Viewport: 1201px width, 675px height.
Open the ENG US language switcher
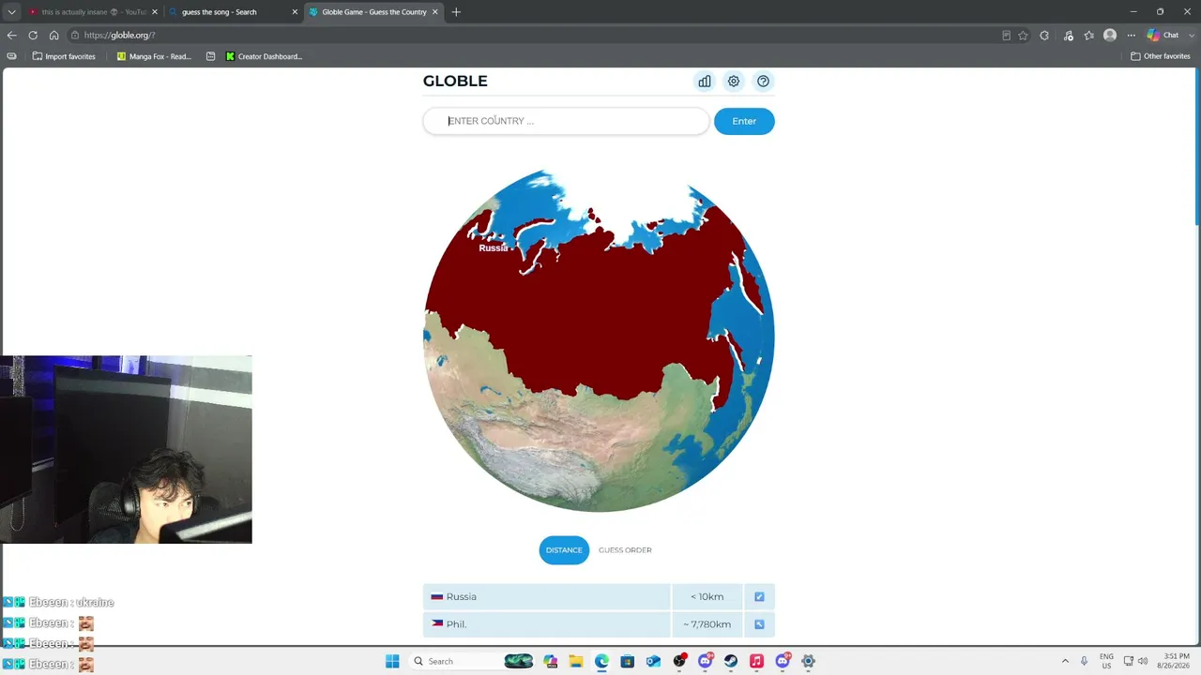point(1106,661)
